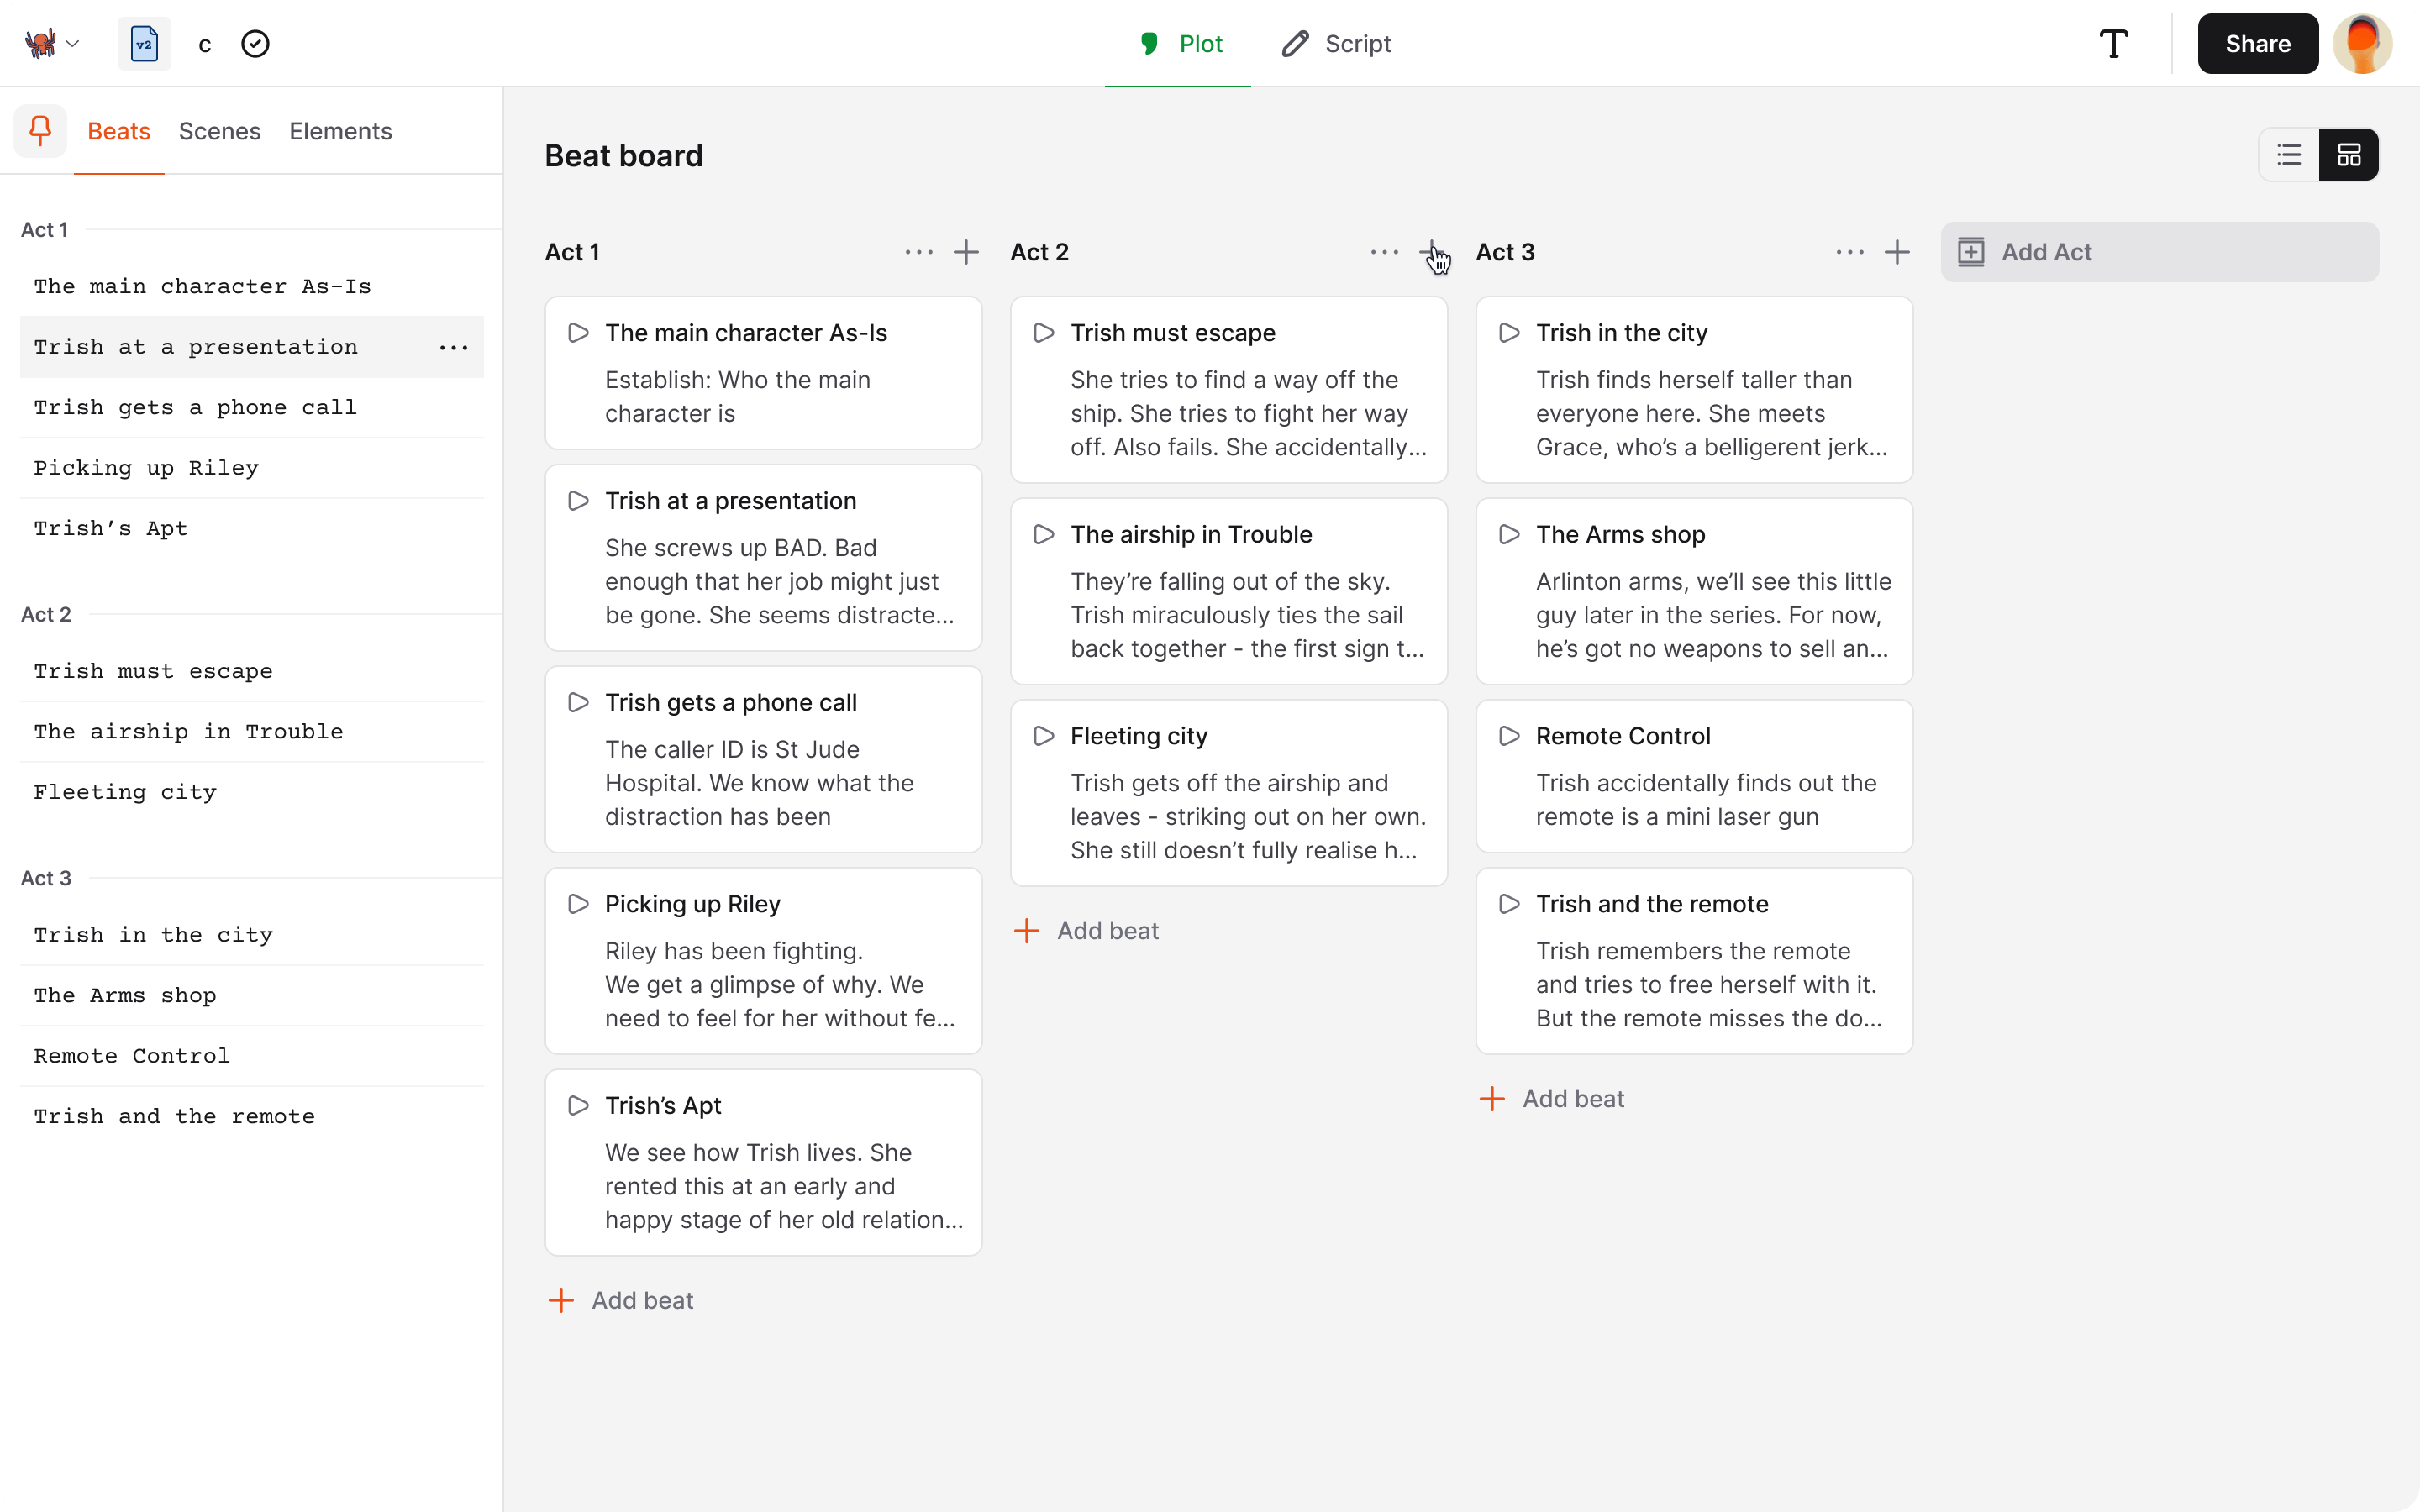2420x1512 pixels.
Task: Open the user profile avatar
Action: point(2362,43)
